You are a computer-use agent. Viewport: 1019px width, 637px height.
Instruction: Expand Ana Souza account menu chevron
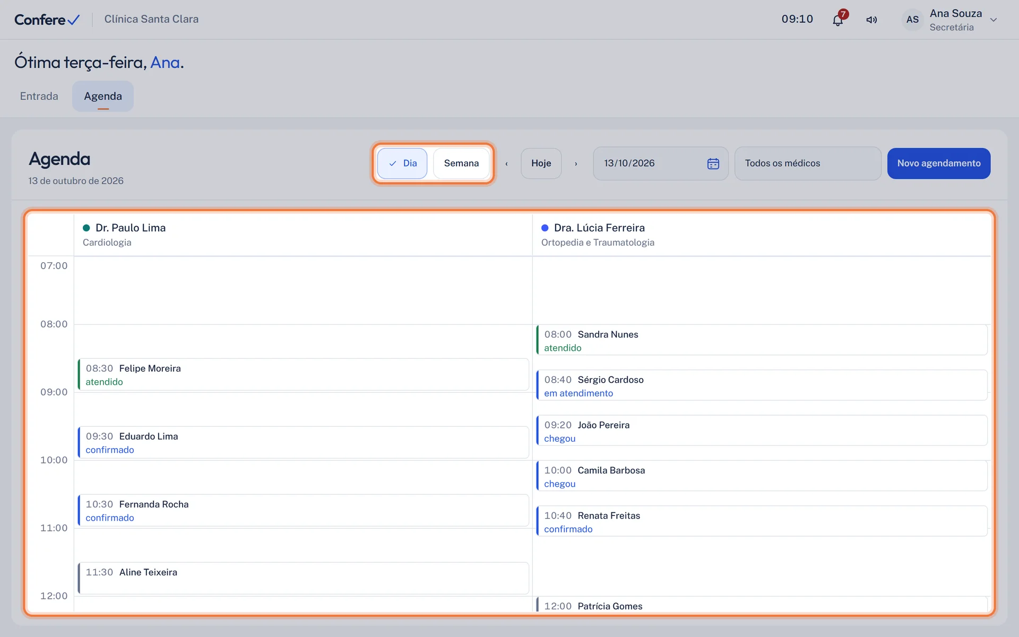coord(994,20)
